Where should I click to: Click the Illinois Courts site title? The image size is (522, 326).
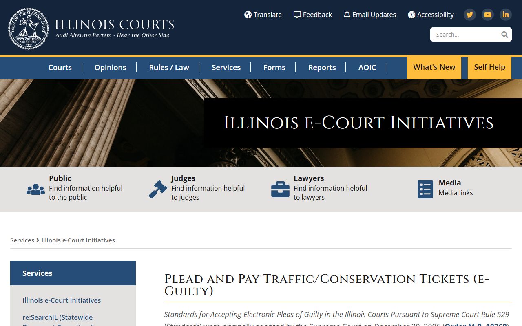point(115,24)
